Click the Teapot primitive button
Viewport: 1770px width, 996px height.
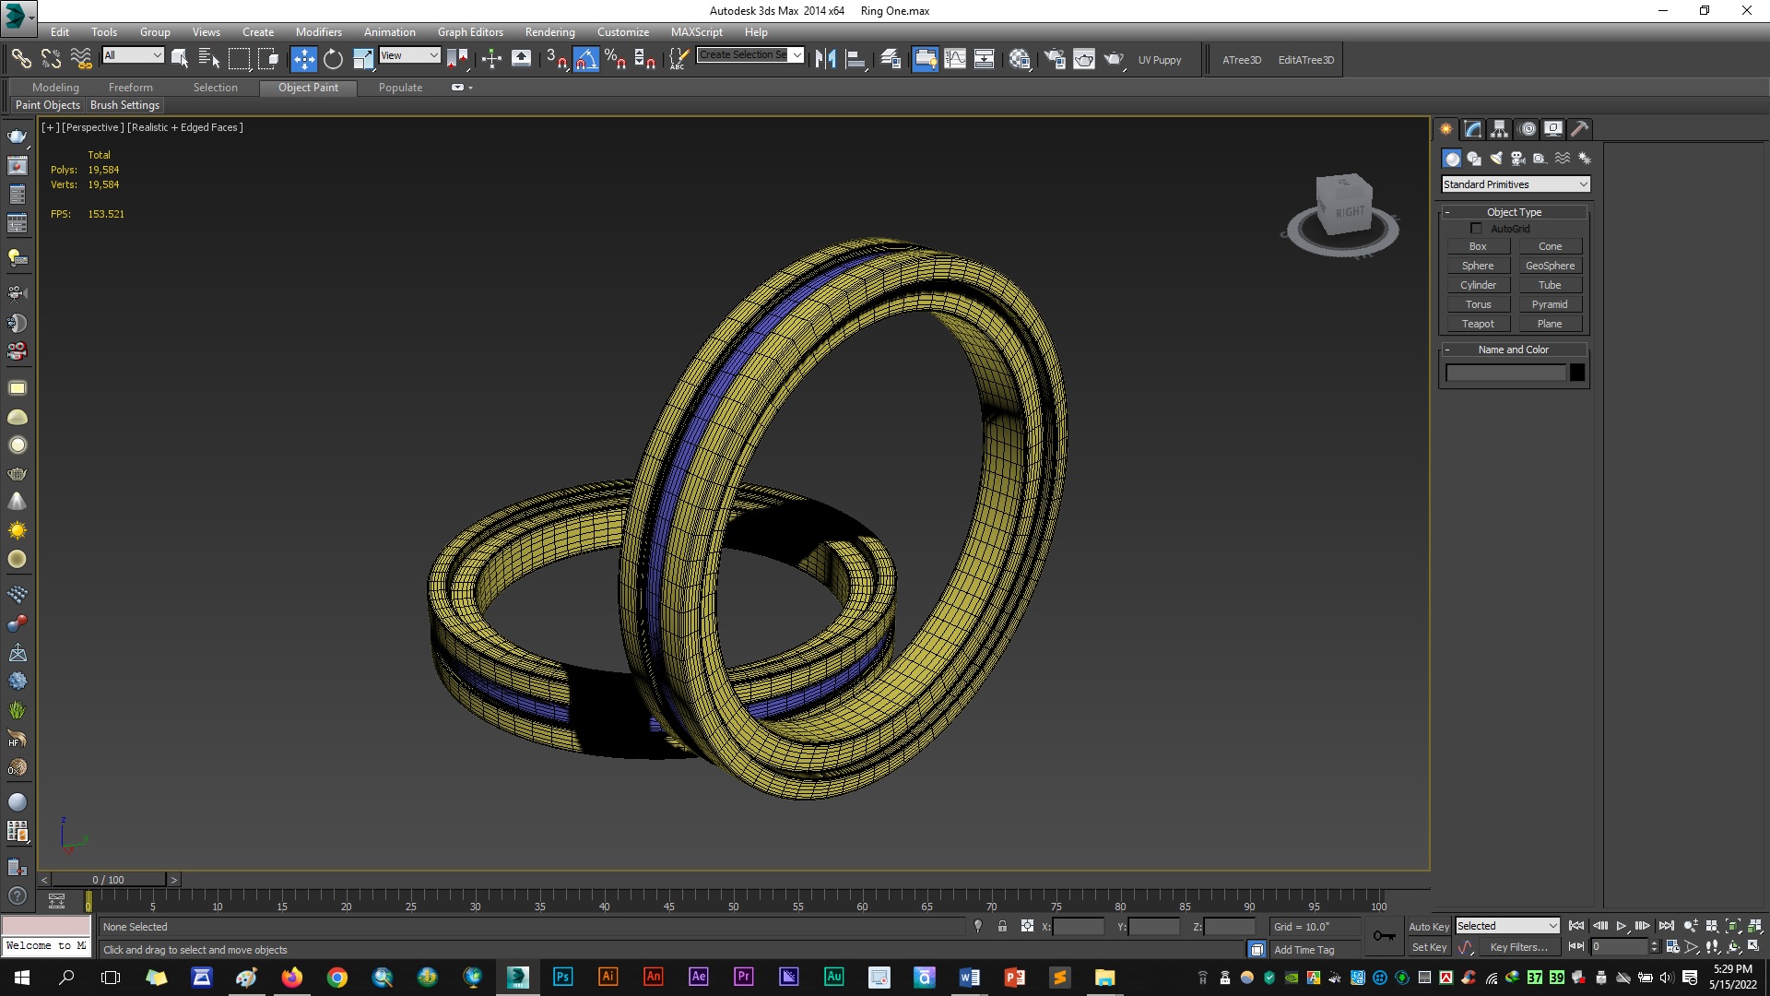1478,324
